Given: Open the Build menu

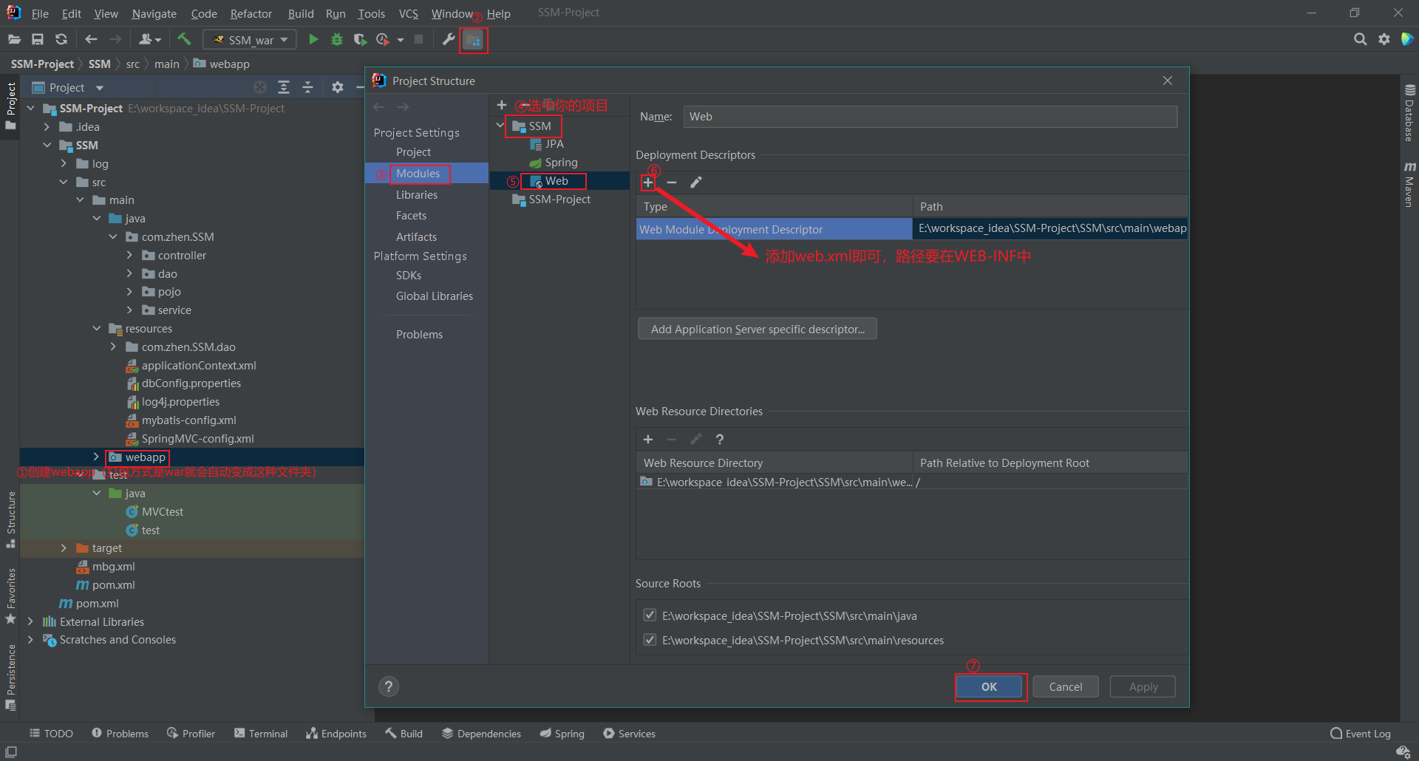Looking at the screenshot, I should pyautogui.click(x=301, y=13).
